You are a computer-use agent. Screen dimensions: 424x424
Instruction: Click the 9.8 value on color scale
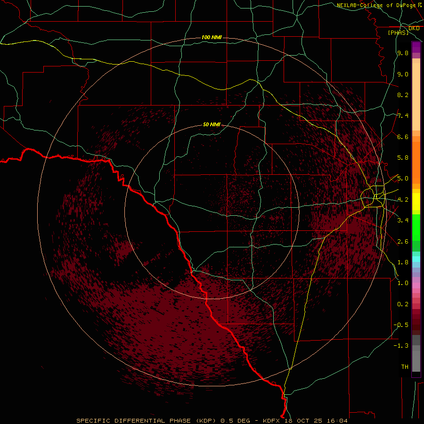(403, 53)
